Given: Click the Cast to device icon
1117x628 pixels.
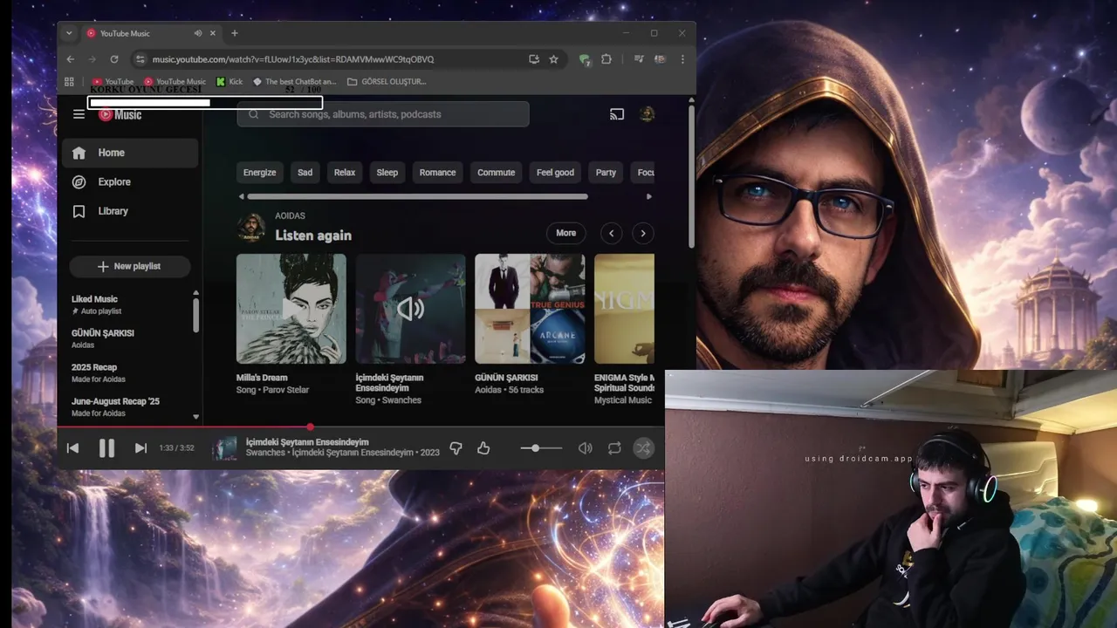Looking at the screenshot, I should click(617, 114).
